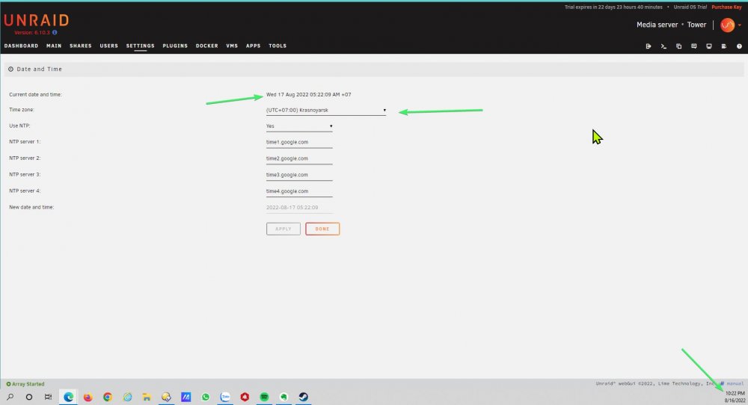Launch Google Chrome from taskbar
748x405 pixels.
click(x=107, y=397)
